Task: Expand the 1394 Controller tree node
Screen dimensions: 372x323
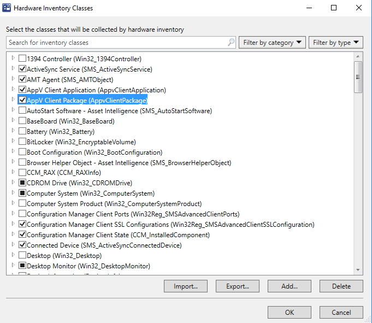Action: [x=13, y=58]
